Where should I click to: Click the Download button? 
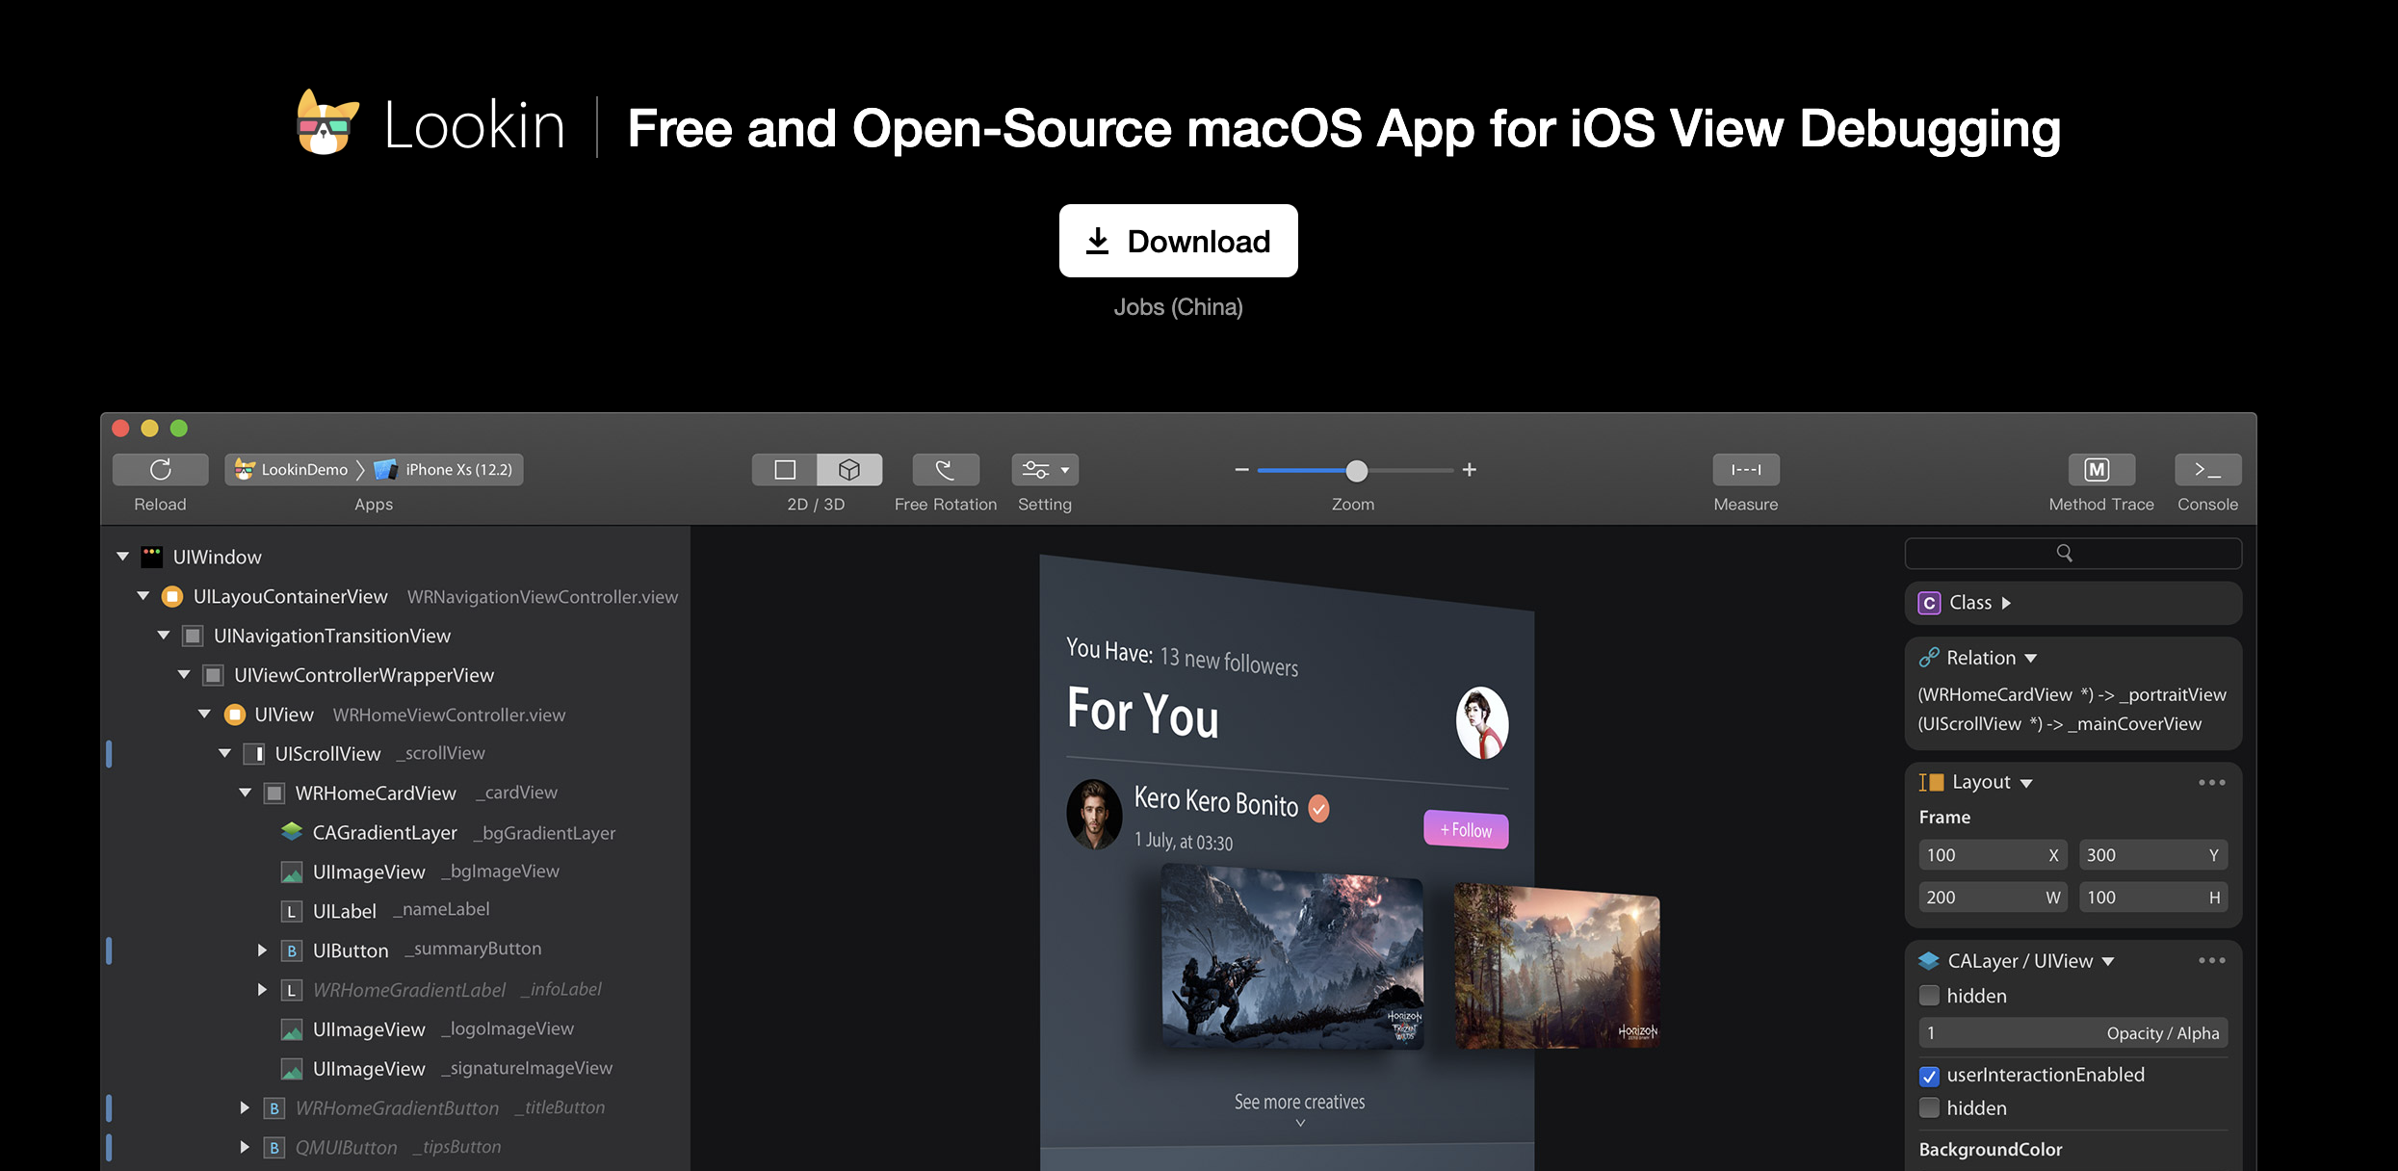[1179, 241]
